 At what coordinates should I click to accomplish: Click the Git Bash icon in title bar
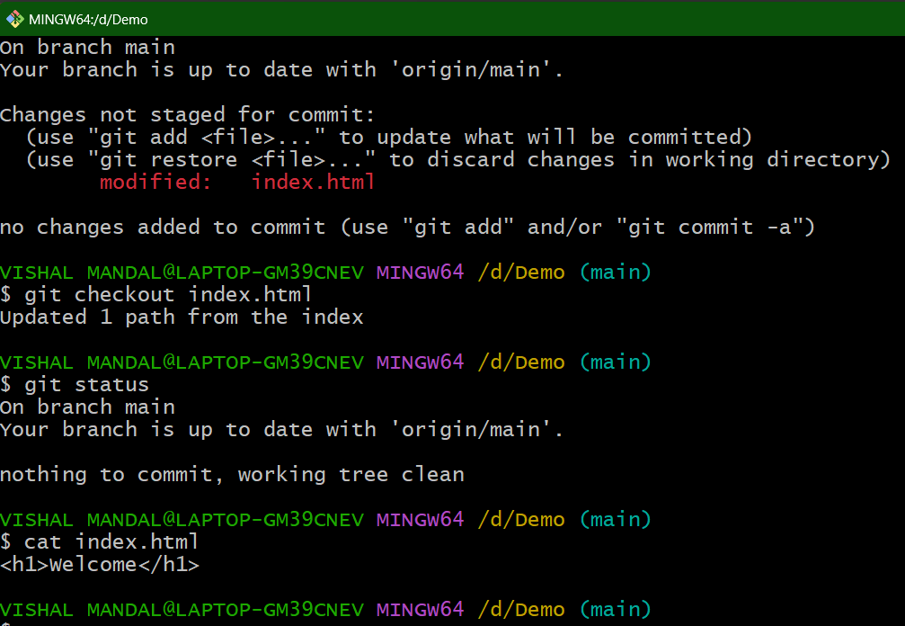(x=14, y=19)
